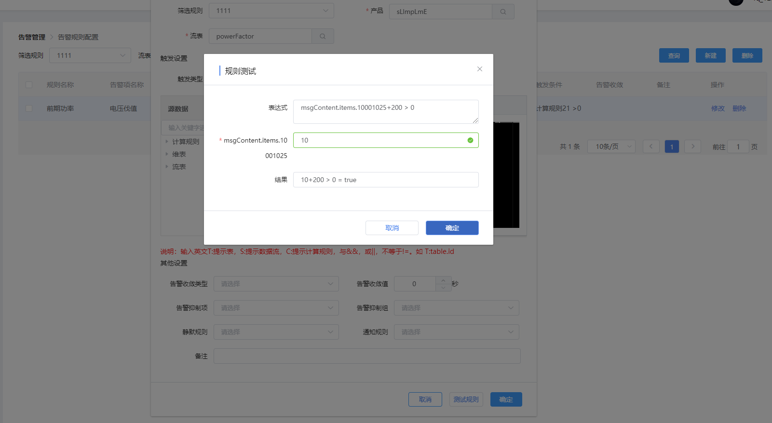Image resolution: width=772 pixels, height=423 pixels.
Task: Select page 1 in pagination
Action: pyautogui.click(x=671, y=146)
